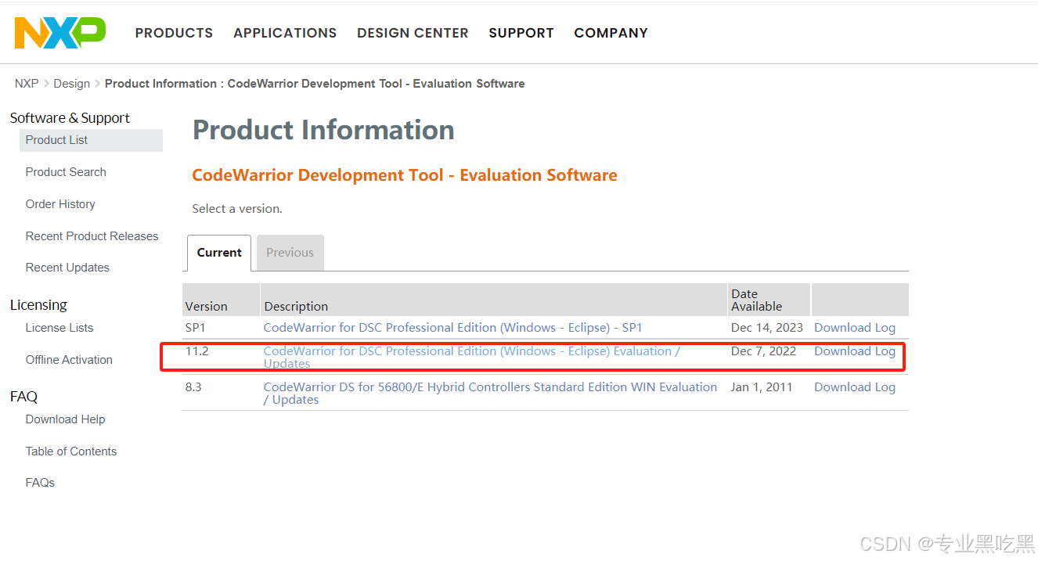
Task: Open Download Log for SP1 row
Action: (x=855, y=328)
